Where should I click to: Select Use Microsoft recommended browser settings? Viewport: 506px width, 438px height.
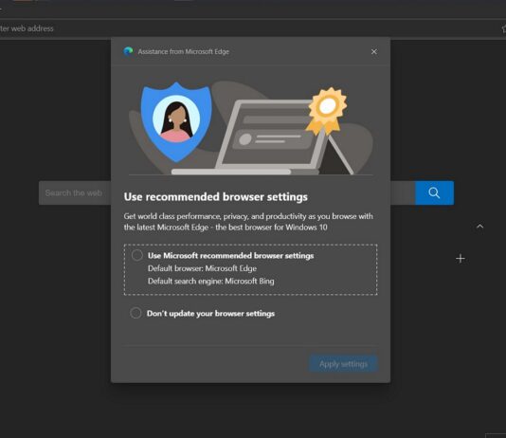tap(137, 255)
